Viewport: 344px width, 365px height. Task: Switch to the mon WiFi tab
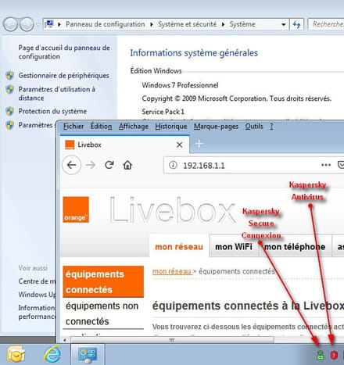click(234, 246)
